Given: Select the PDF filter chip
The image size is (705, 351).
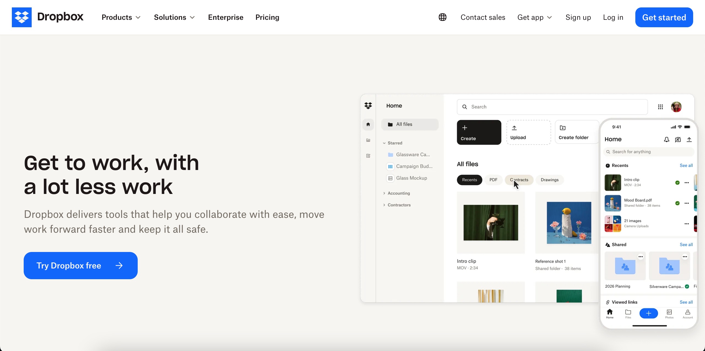Looking at the screenshot, I should 493,180.
